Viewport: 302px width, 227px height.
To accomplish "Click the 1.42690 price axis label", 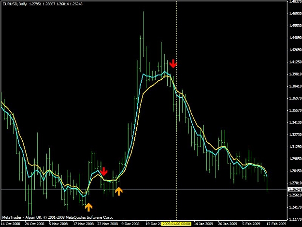I will pyautogui.click(x=295, y=50).
